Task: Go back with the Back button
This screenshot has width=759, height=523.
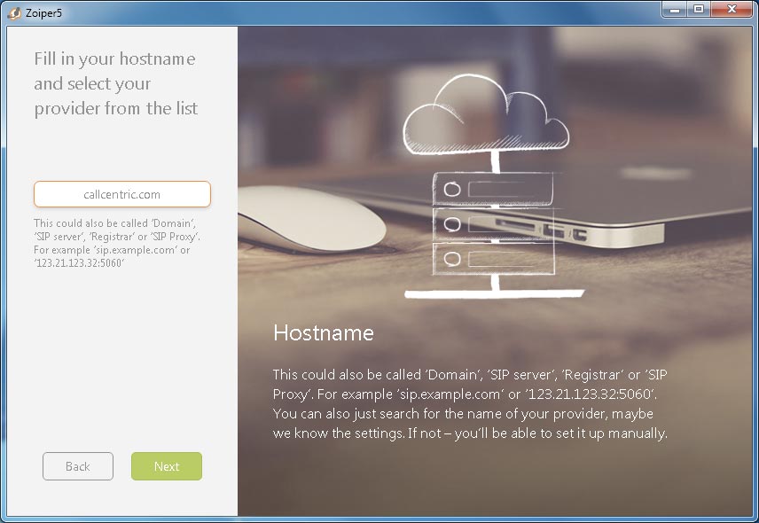Action: coord(78,466)
